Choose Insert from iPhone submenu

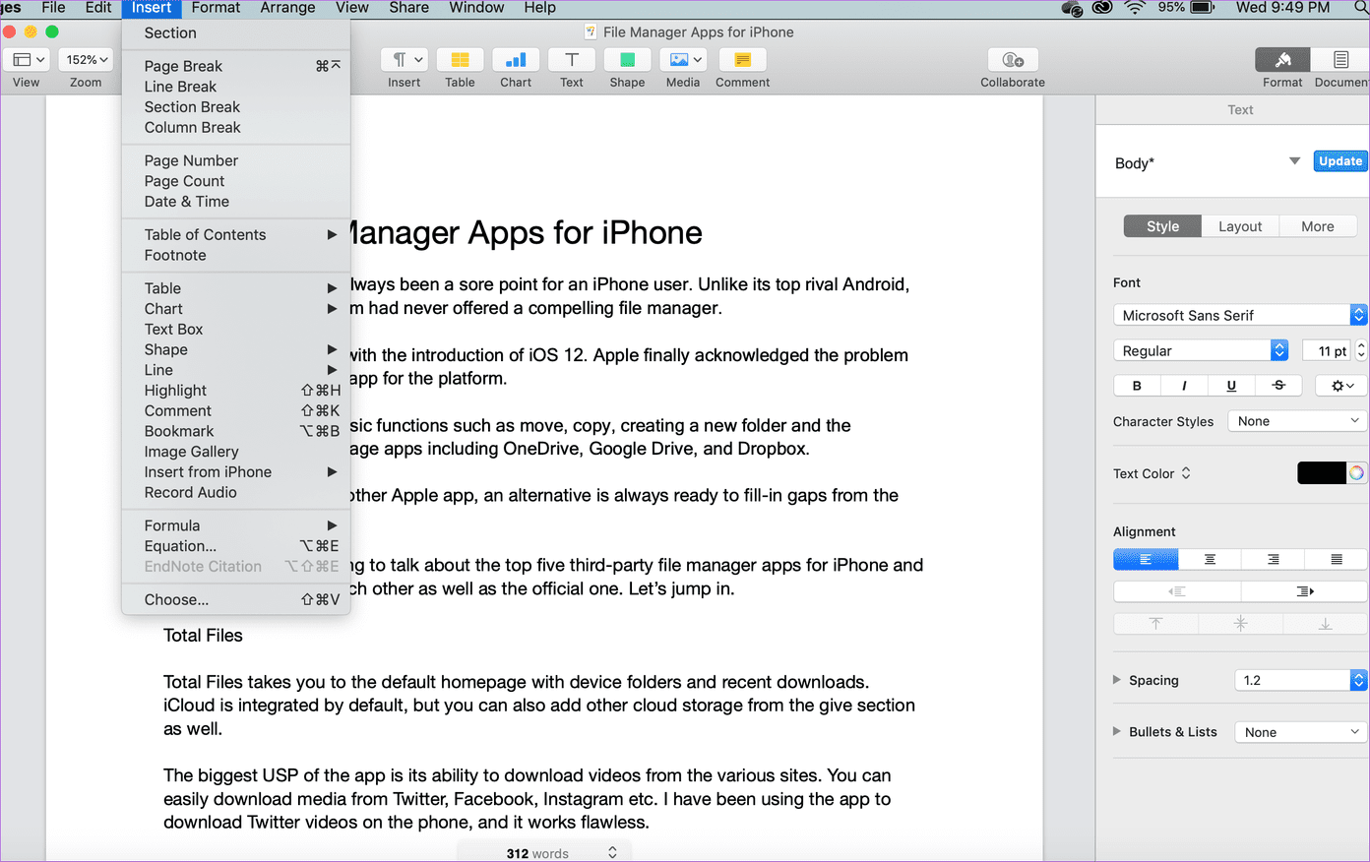(236, 472)
